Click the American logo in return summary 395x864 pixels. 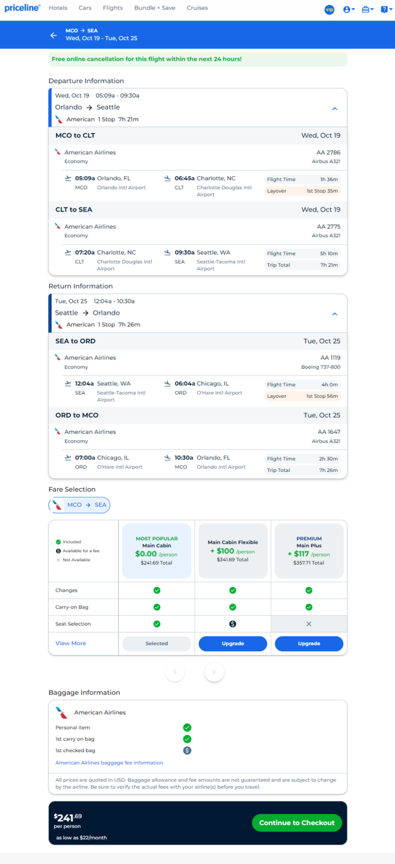[59, 325]
